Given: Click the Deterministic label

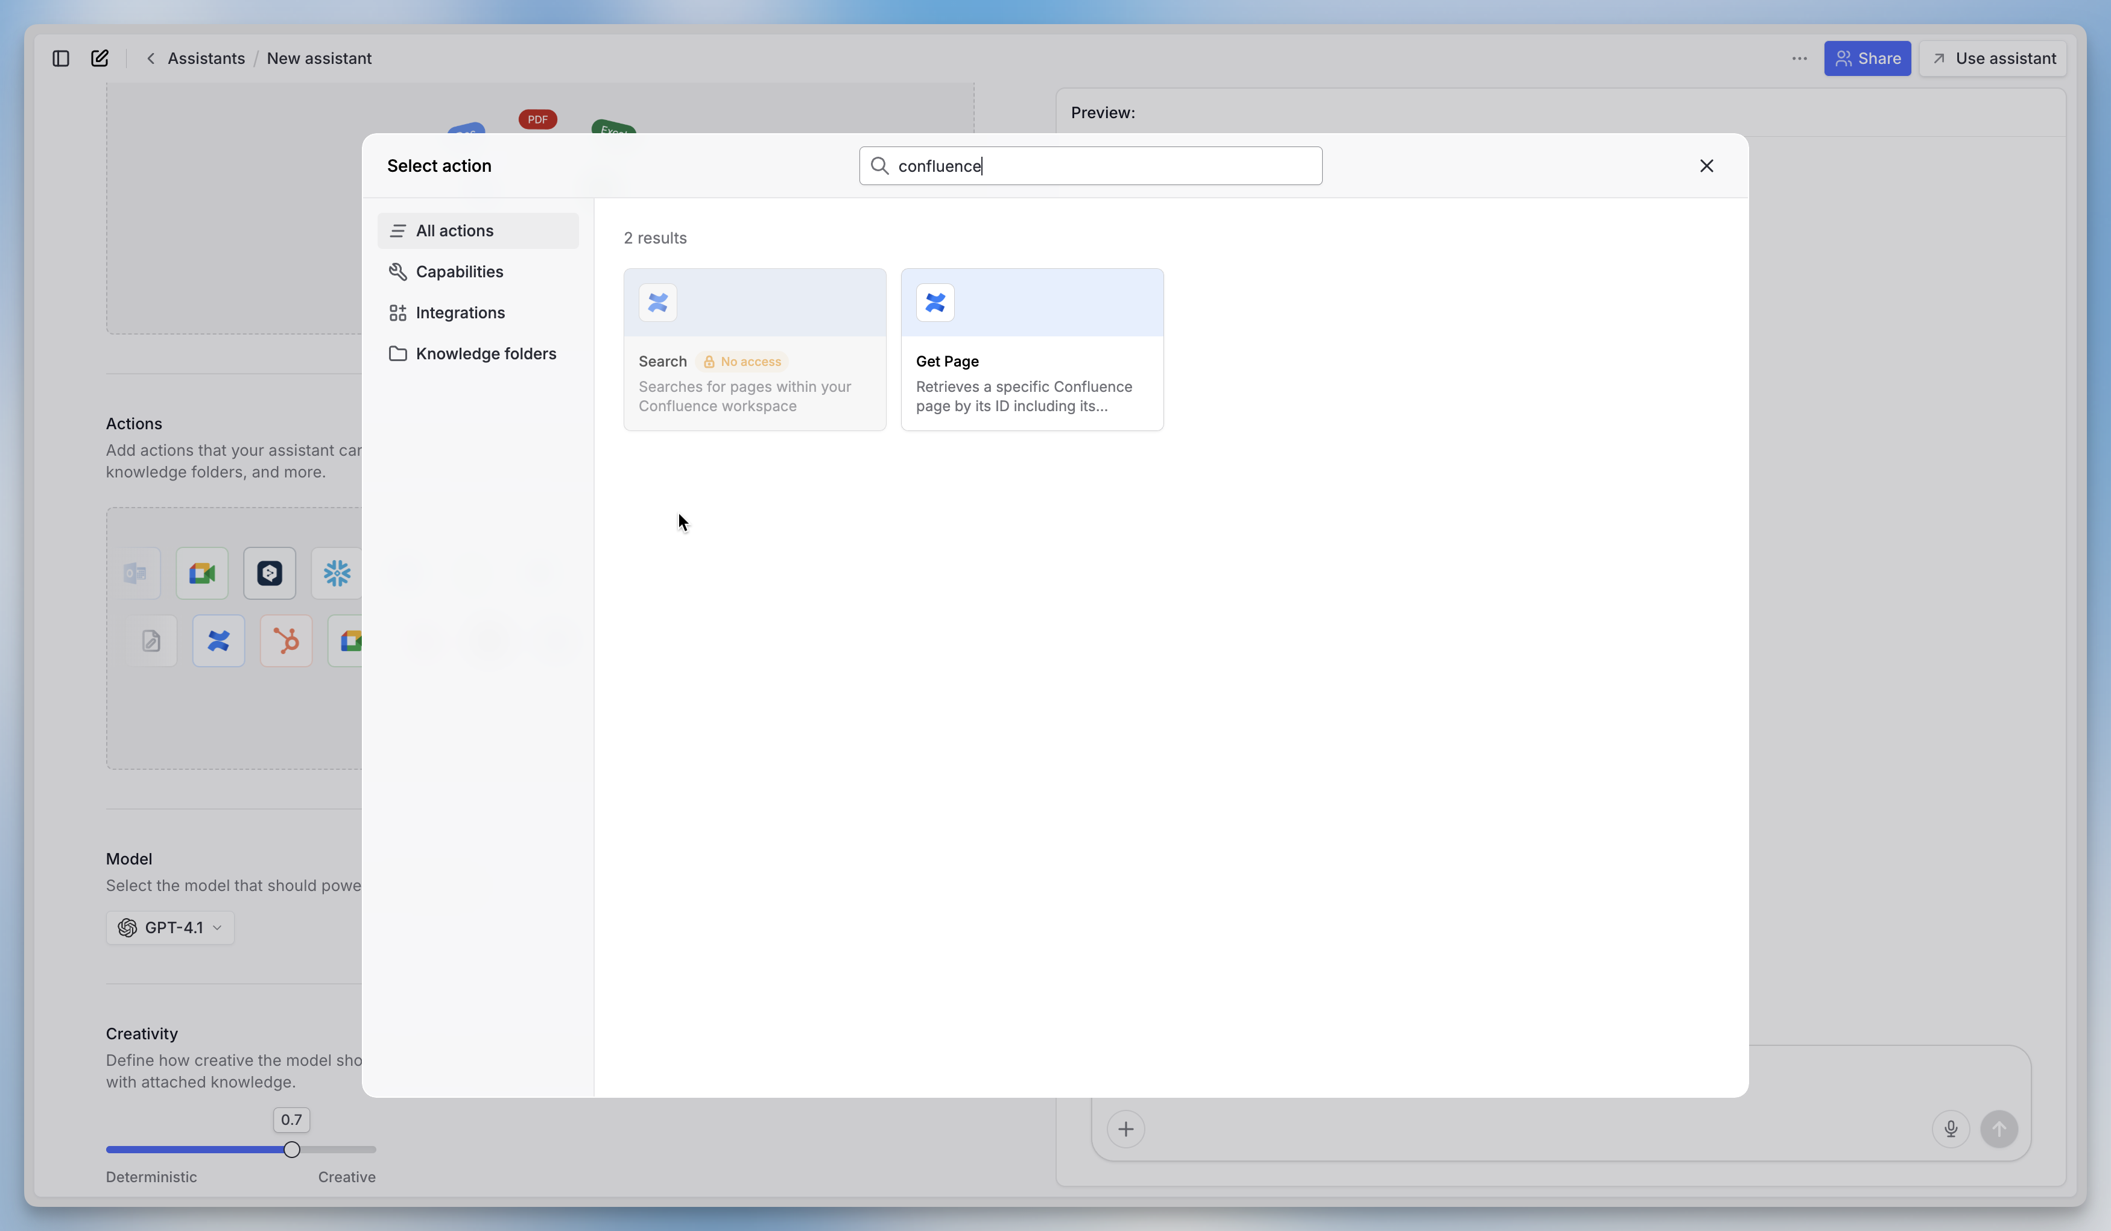Looking at the screenshot, I should pyautogui.click(x=151, y=1177).
